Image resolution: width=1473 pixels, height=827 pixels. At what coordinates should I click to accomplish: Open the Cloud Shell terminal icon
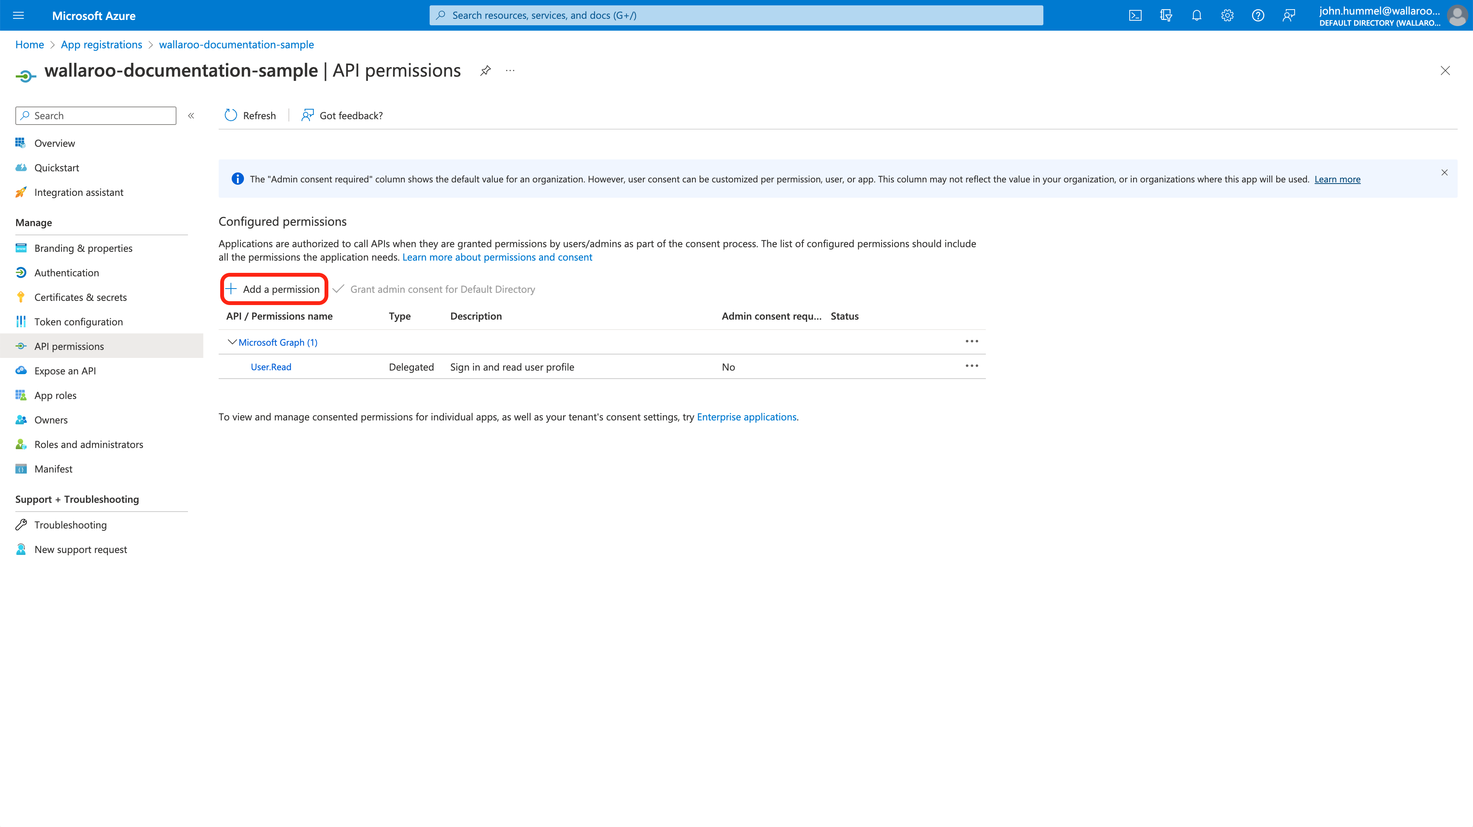[1135, 15]
